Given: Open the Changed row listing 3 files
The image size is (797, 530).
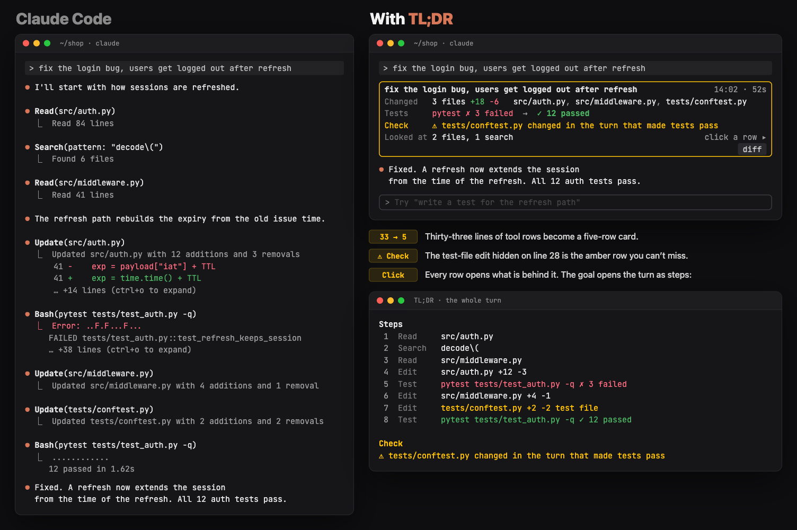Looking at the screenshot, I should [575, 102].
